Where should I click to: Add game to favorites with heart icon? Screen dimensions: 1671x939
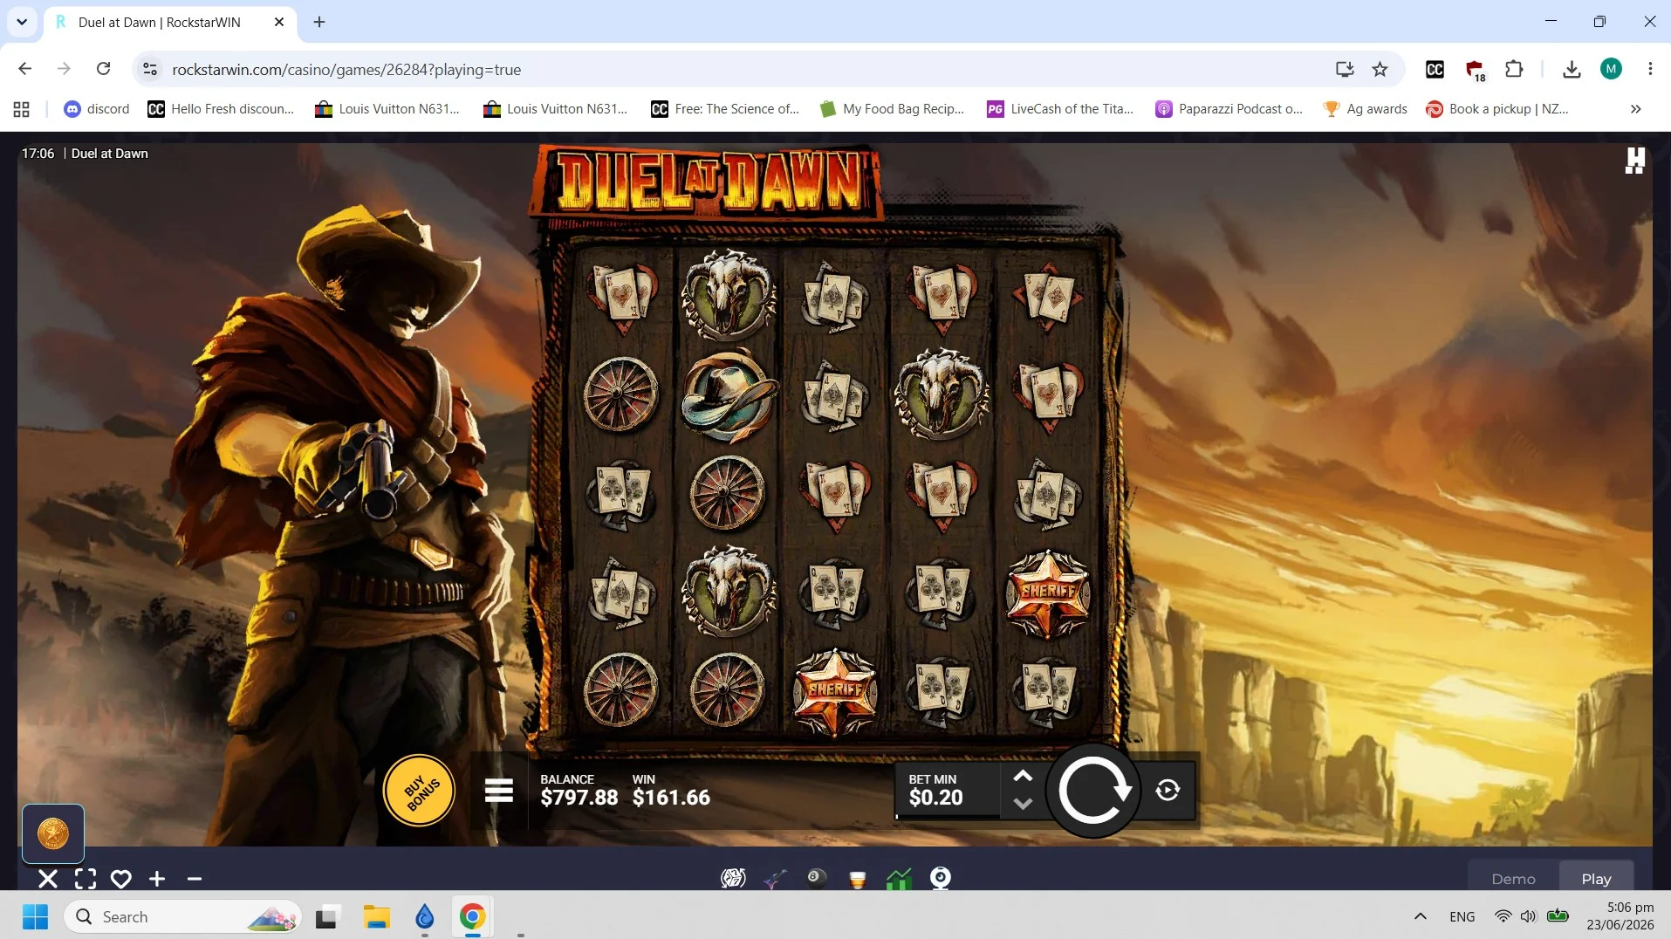point(121,879)
